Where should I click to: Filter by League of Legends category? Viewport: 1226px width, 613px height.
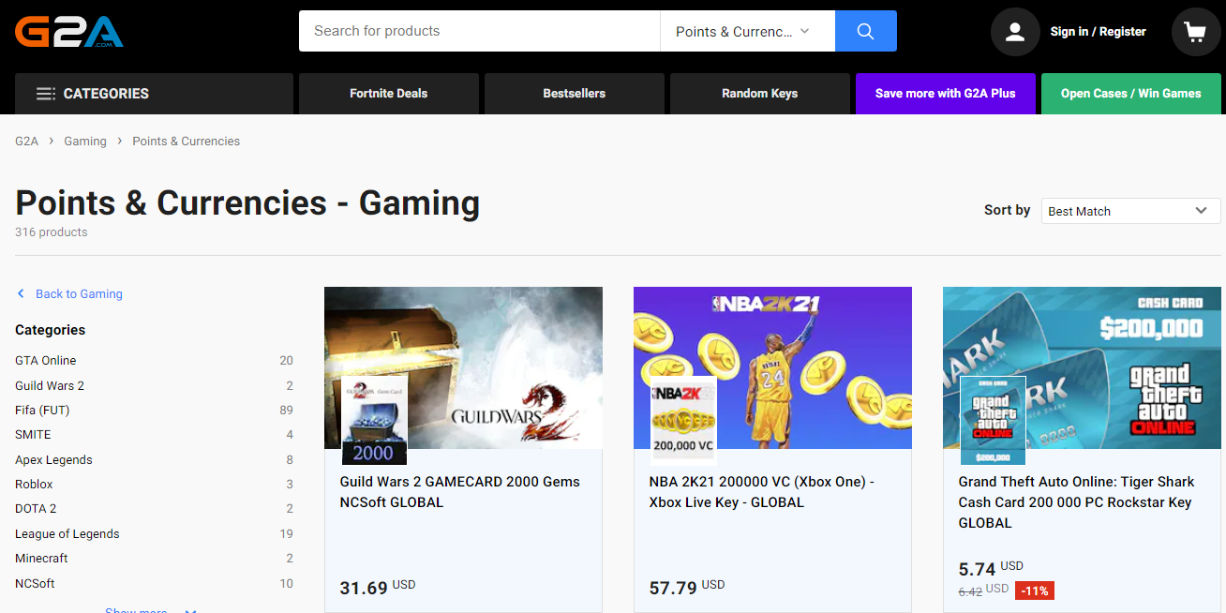(x=154, y=534)
